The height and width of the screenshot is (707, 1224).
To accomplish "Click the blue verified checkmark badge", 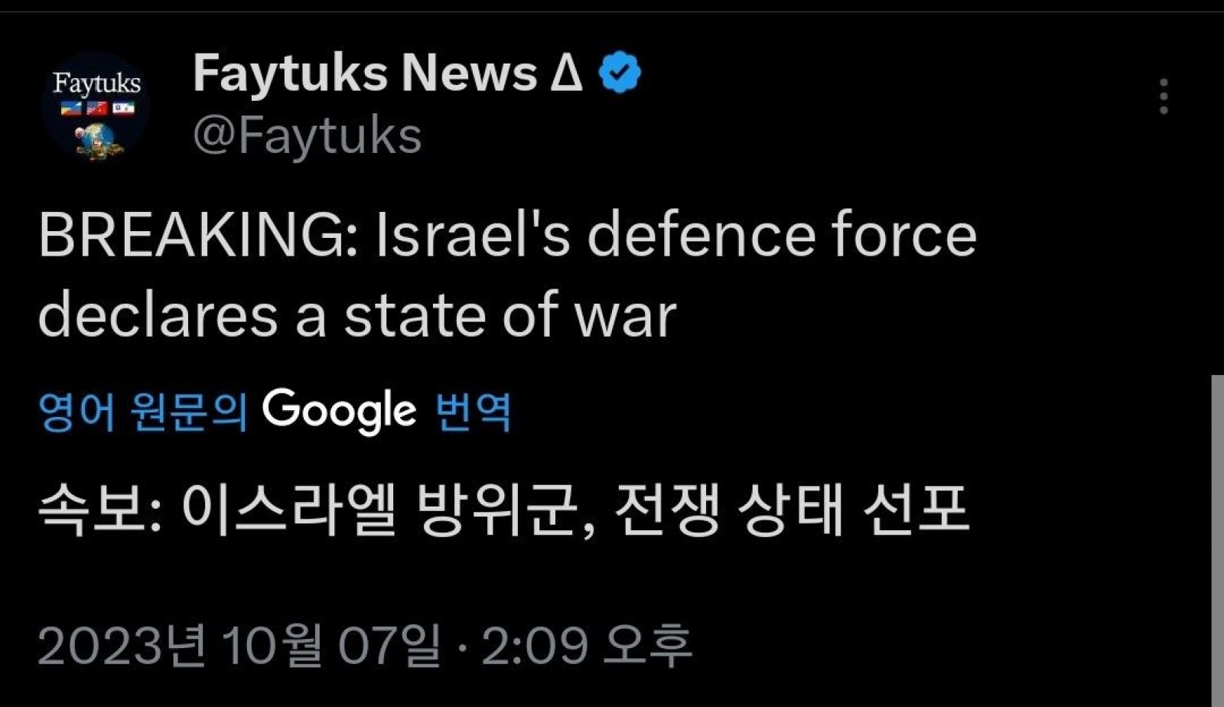I will (620, 73).
